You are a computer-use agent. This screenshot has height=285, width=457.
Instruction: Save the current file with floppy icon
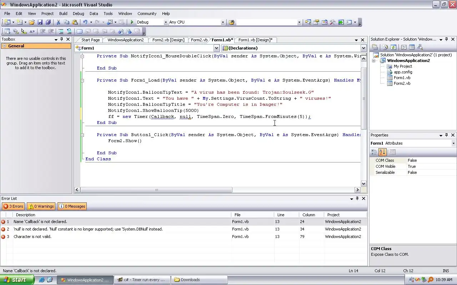(40, 22)
